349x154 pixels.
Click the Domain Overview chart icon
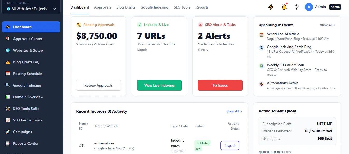point(8,97)
